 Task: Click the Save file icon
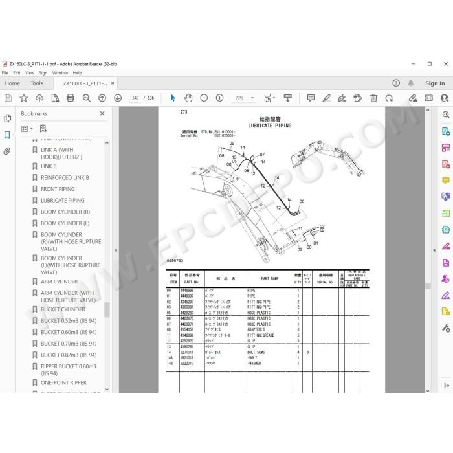[x=8, y=98]
